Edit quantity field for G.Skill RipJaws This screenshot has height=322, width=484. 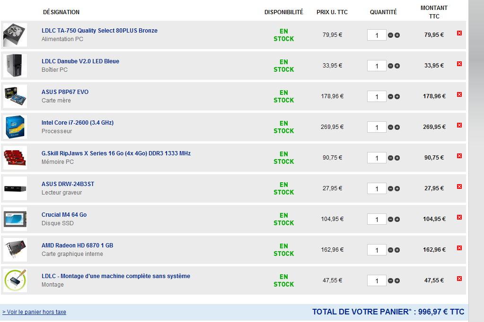pyautogui.click(x=377, y=158)
